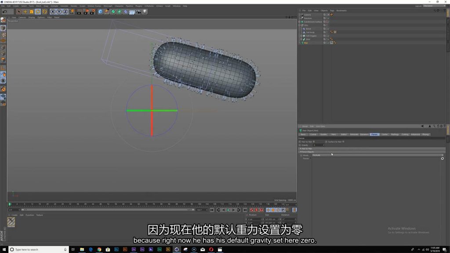The image size is (450, 253).
Task: Open the MoGraph menu
Action: (108, 6)
